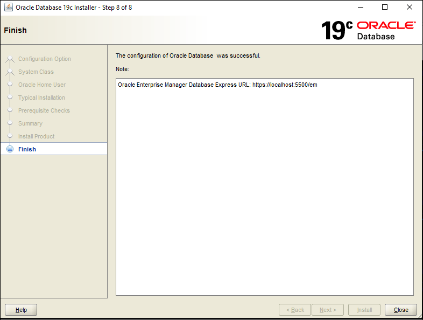Screen dimensions: 423x320
Task: Click the disabled Install button
Action: point(364,310)
